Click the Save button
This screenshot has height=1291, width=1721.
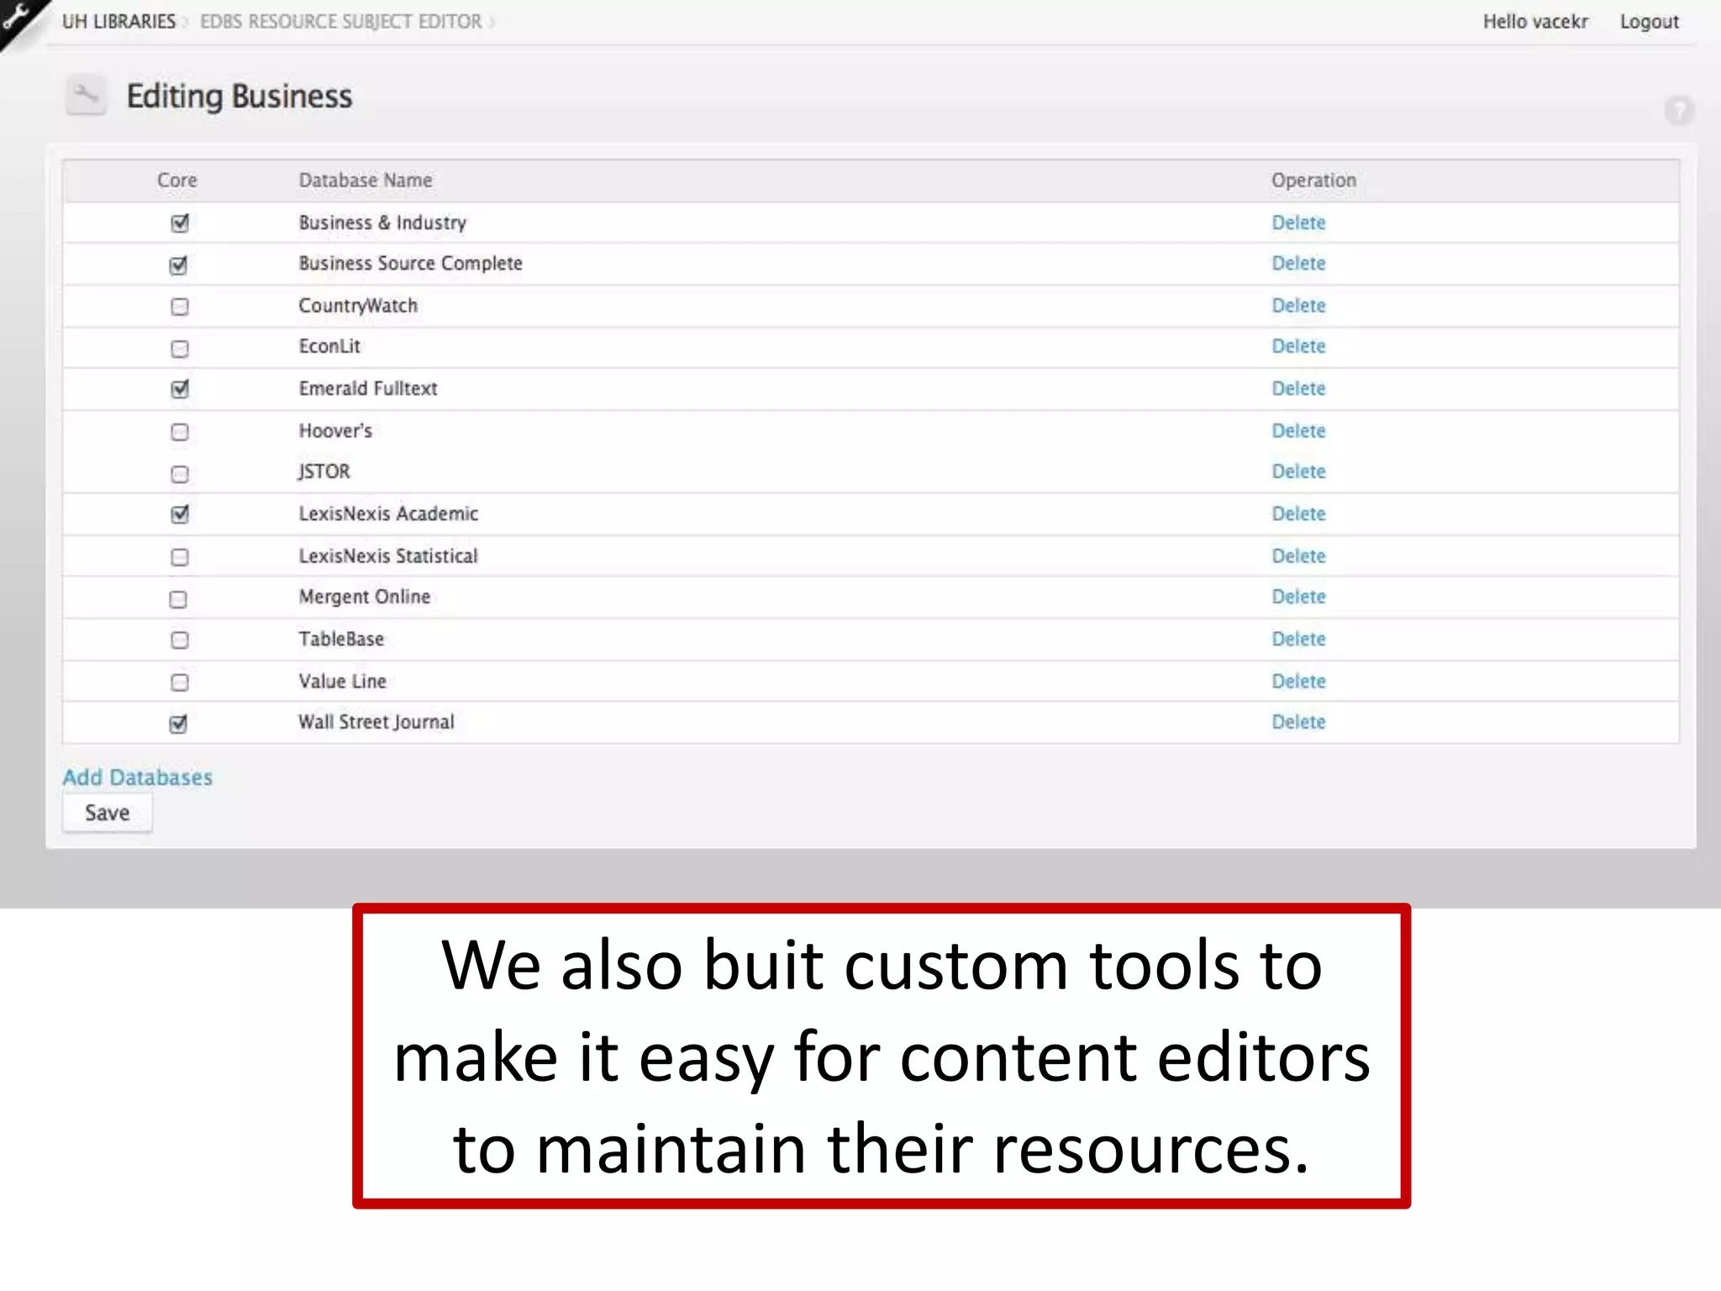108,813
